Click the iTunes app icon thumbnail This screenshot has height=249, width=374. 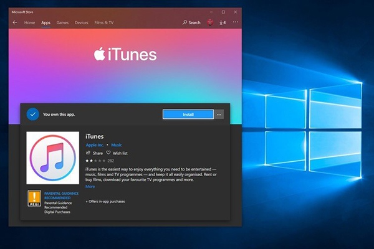[53, 157]
